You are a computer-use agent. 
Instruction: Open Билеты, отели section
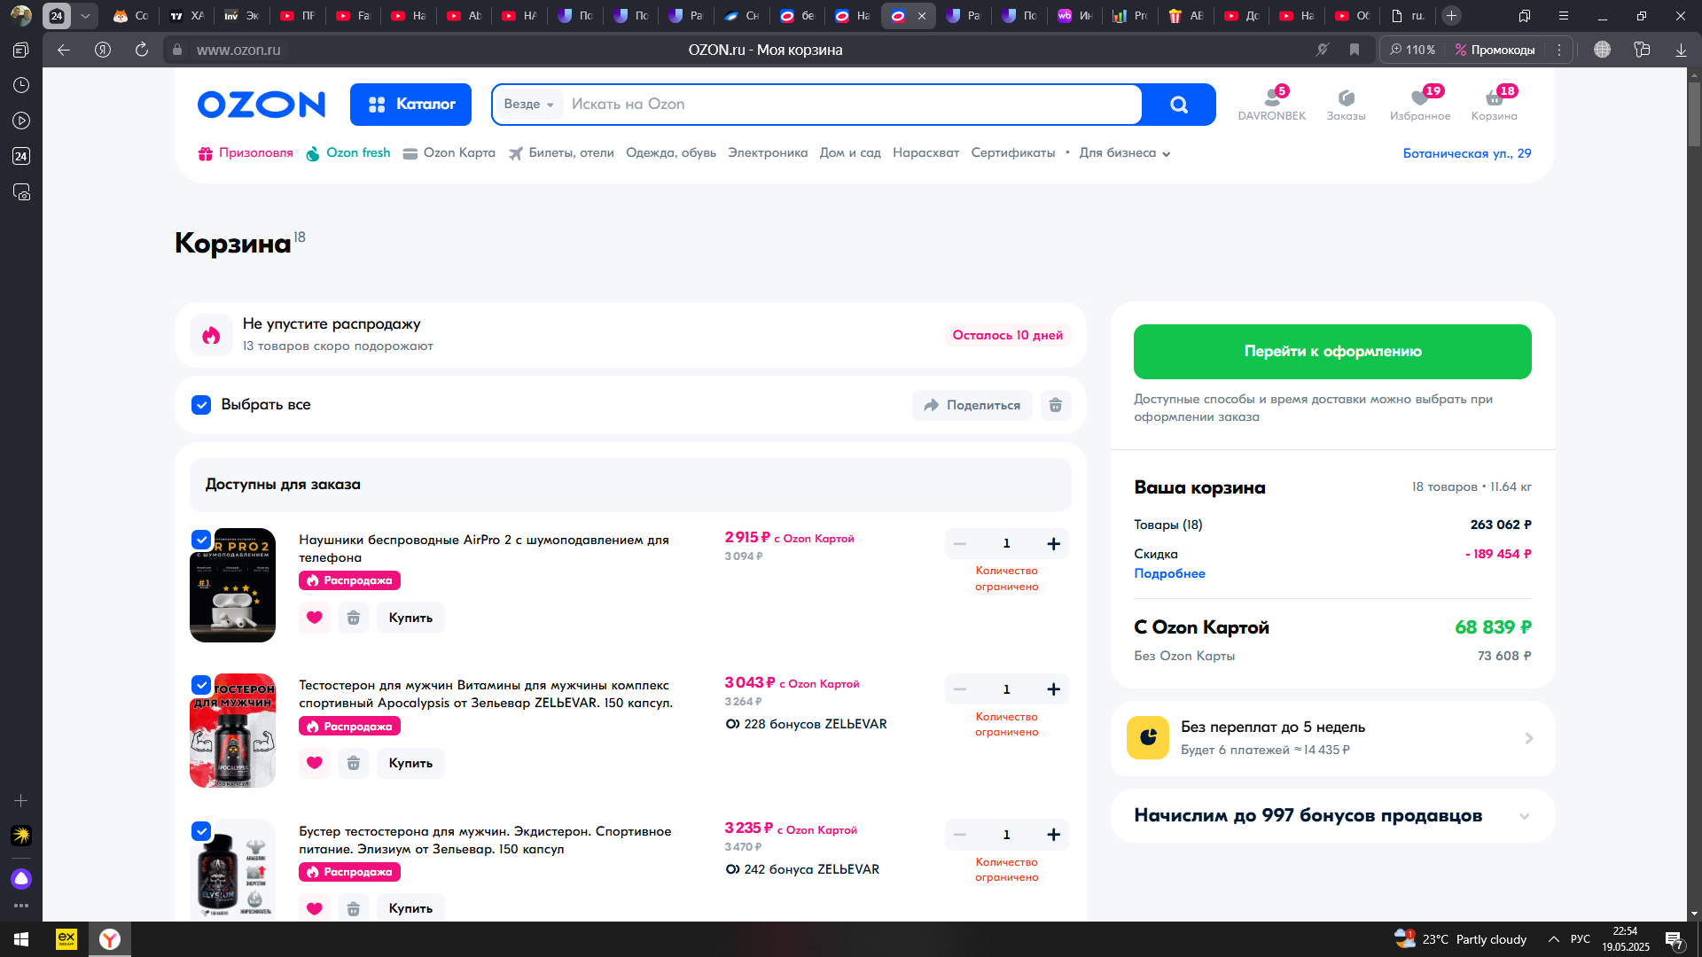[561, 153]
